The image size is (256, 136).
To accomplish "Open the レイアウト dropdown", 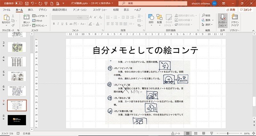I will [40, 16].
